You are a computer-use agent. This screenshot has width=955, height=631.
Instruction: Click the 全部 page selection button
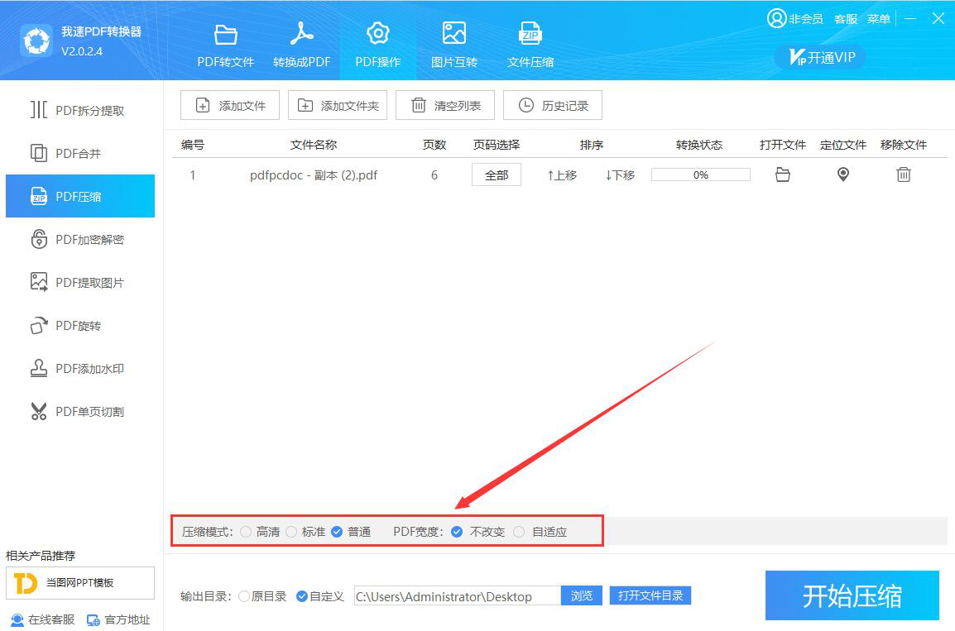(x=497, y=174)
